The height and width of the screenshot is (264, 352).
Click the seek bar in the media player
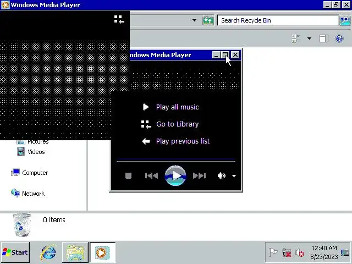(176, 160)
